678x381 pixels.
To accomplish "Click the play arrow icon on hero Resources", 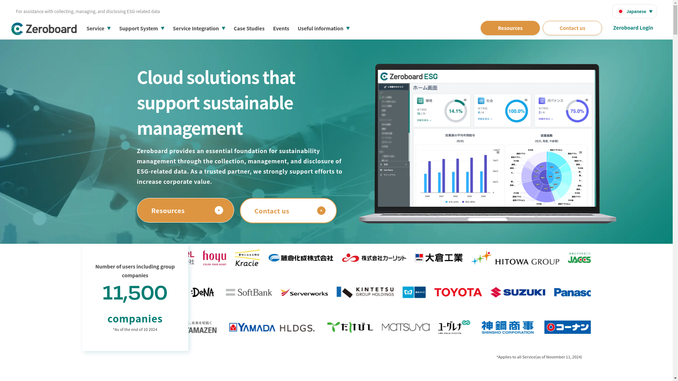I will (219, 210).
